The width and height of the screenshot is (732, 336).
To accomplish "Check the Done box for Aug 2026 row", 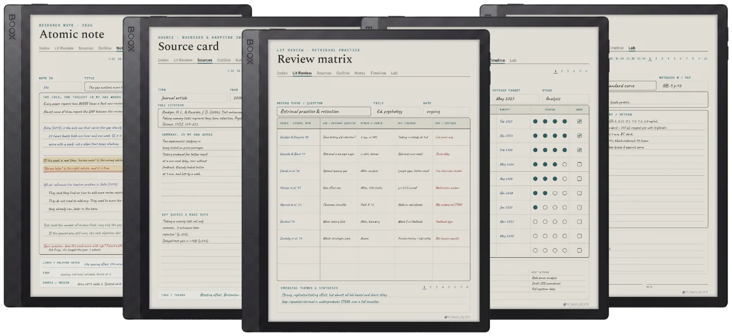I will [x=579, y=178].
